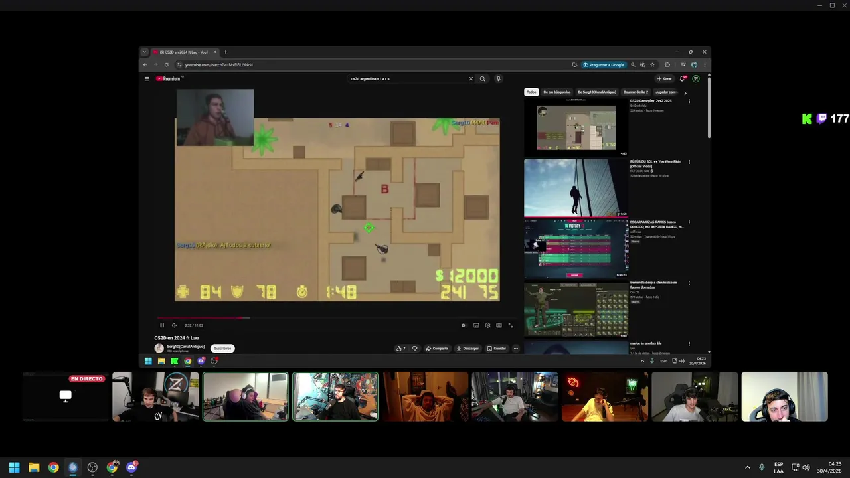Expand hidden icons in the desktop system tray
Viewport: 850px width, 478px height.
point(747,467)
